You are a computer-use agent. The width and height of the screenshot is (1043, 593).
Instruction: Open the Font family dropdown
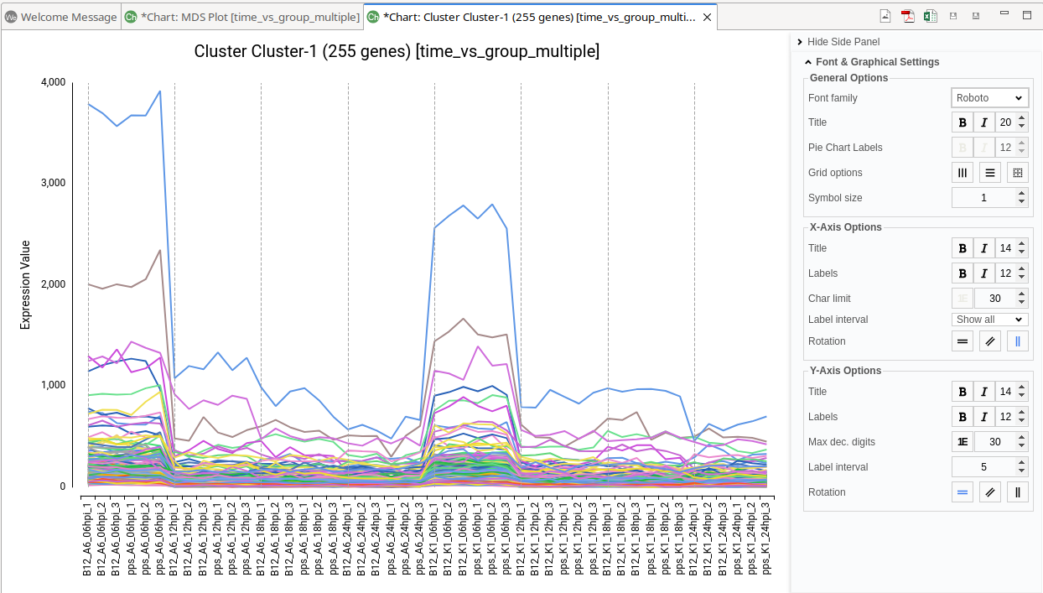(x=989, y=98)
